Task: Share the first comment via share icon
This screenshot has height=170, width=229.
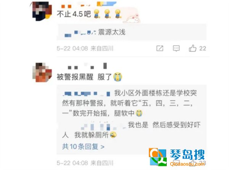Action: pyautogui.click(x=160, y=48)
